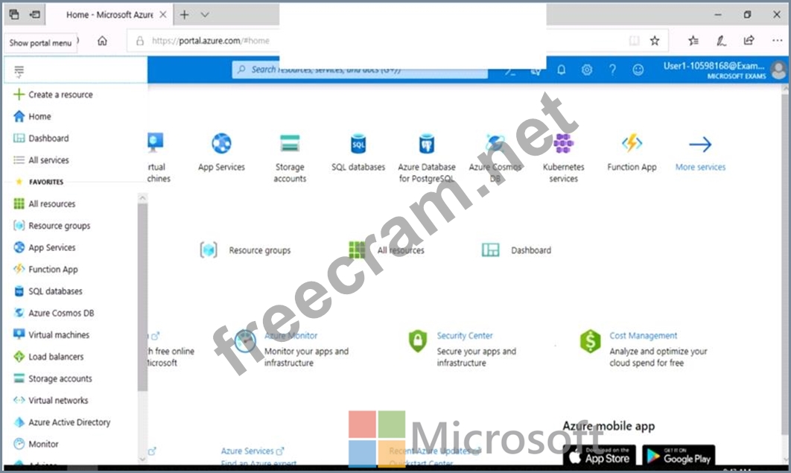Open SQL databases service icon

click(x=358, y=144)
